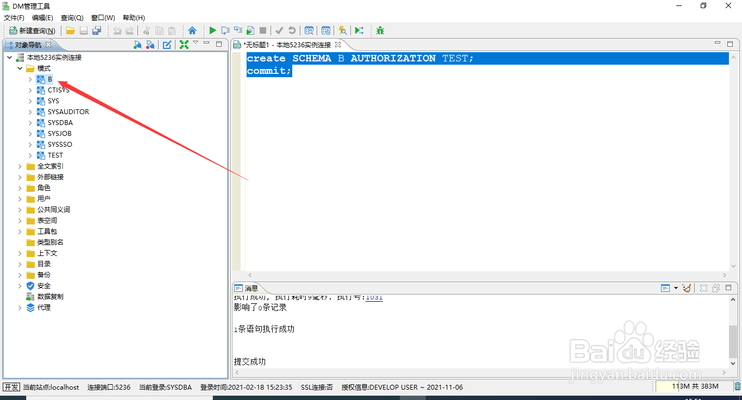The image size is (742, 400).
Task: Open the 窗口(W) menu
Action: tap(103, 18)
